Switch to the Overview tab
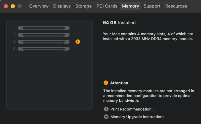The image size is (201, 124). point(39,6)
